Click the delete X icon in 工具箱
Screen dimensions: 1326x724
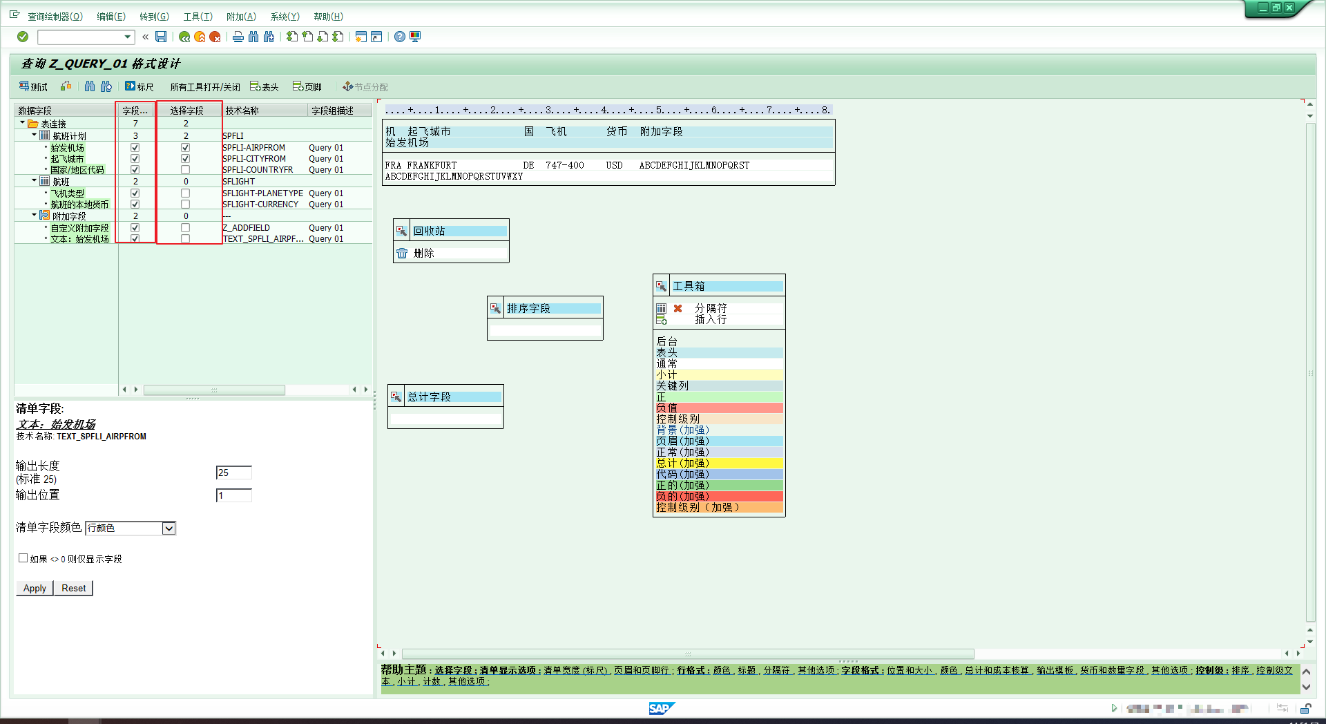click(x=678, y=309)
